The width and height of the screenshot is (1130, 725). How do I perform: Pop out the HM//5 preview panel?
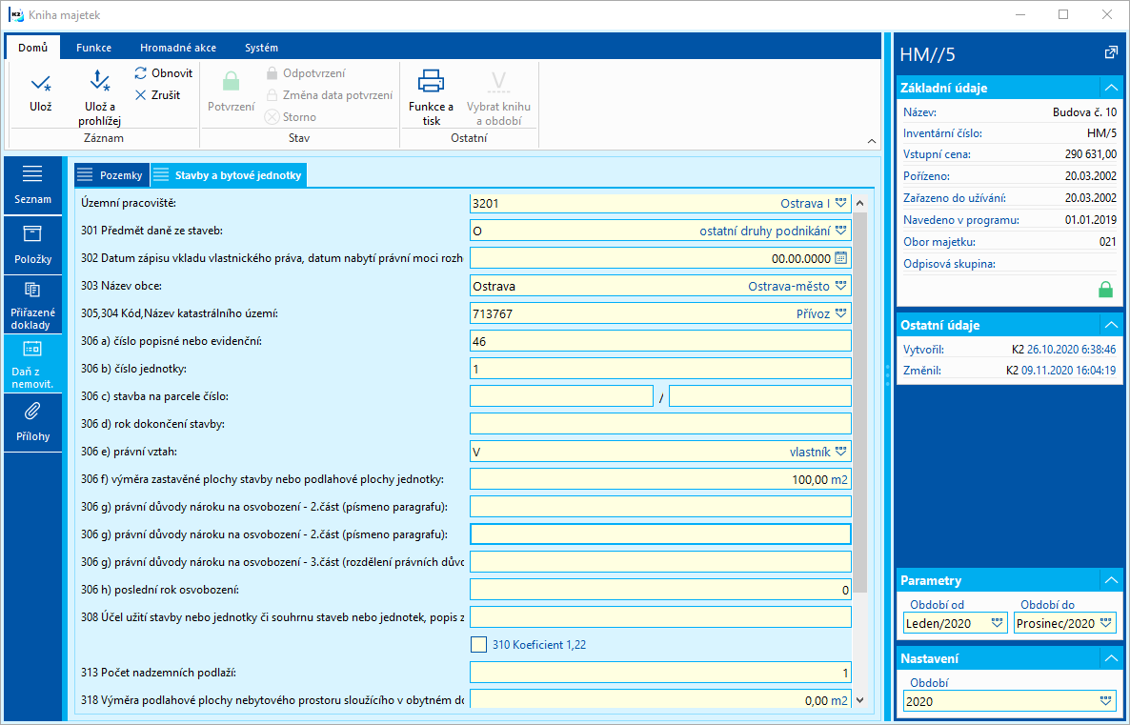tap(1111, 52)
